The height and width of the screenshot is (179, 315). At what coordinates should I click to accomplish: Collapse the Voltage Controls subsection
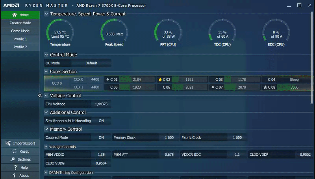(46, 147)
